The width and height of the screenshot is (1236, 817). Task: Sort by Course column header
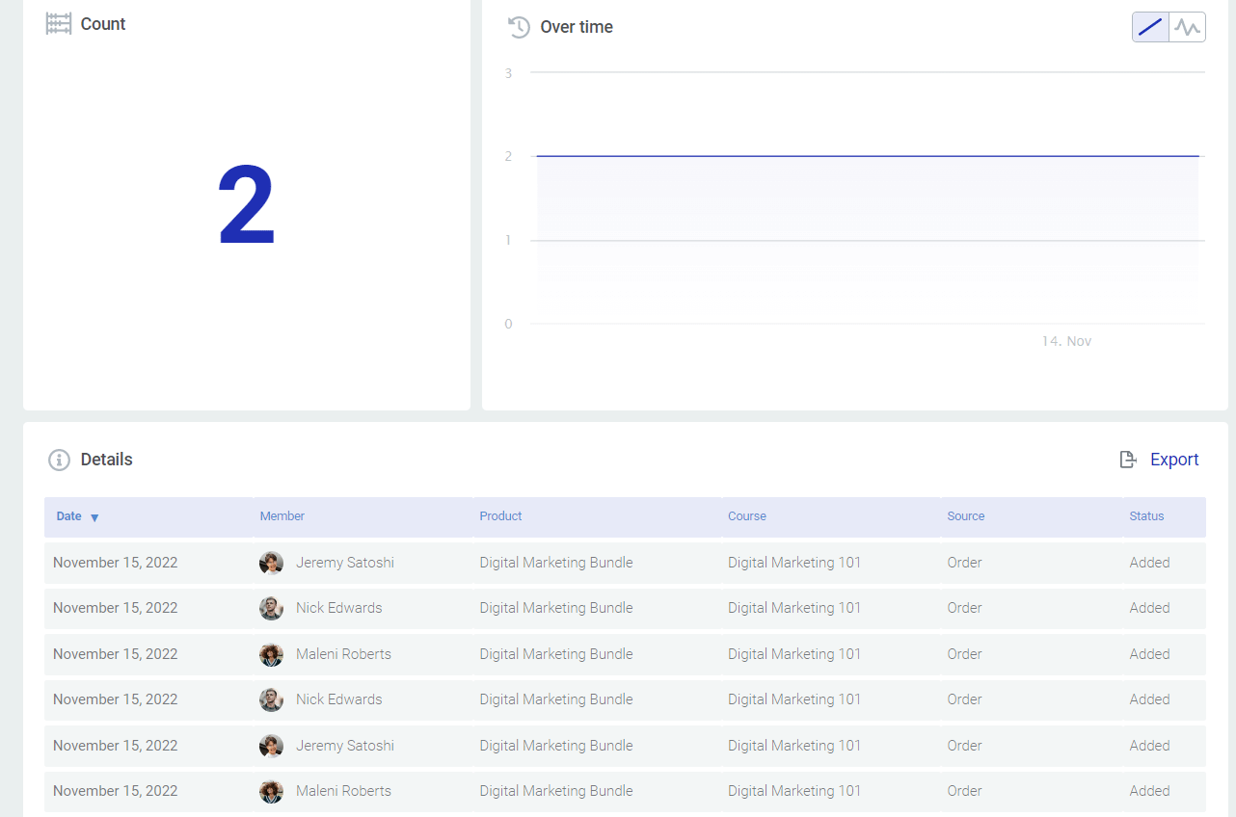pos(747,516)
